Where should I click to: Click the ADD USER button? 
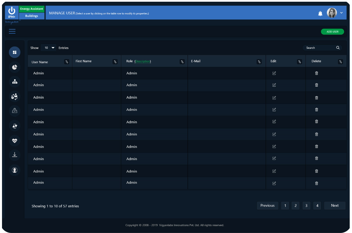click(x=332, y=32)
